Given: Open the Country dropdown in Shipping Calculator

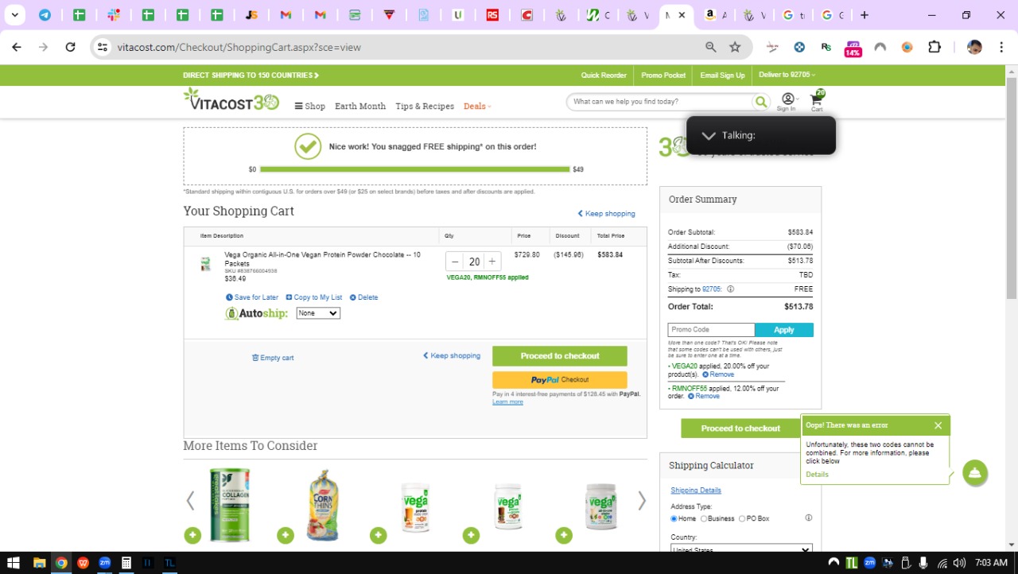Looking at the screenshot, I should [x=741, y=549].
